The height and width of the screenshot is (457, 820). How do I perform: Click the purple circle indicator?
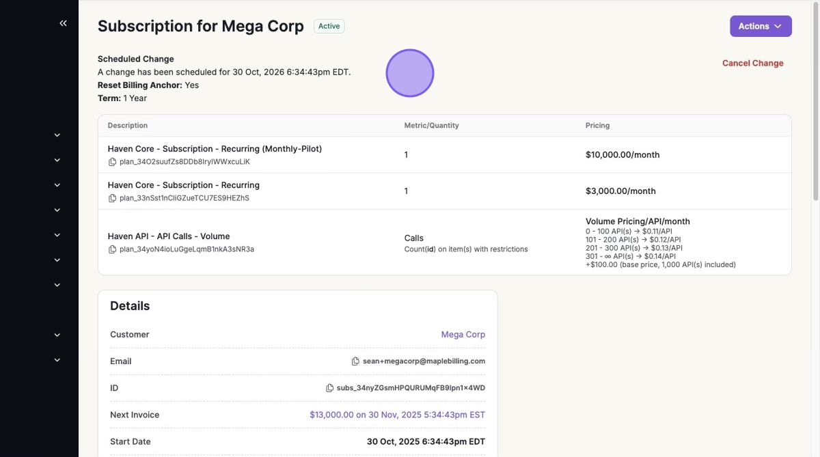(410, 73)
